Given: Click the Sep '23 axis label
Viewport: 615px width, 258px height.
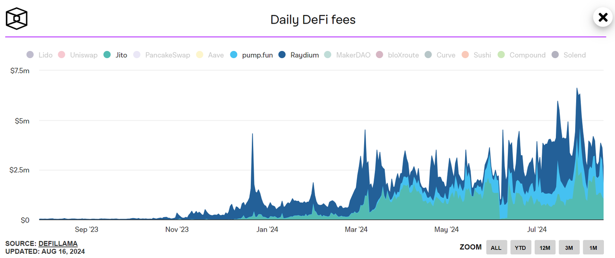Looking at the screenshot, I should click(87, 230).
